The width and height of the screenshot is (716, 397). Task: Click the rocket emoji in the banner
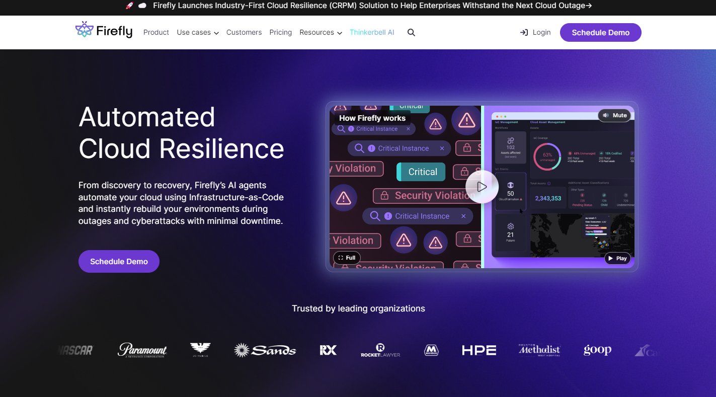pyautogui.click(x=129, y=6)
